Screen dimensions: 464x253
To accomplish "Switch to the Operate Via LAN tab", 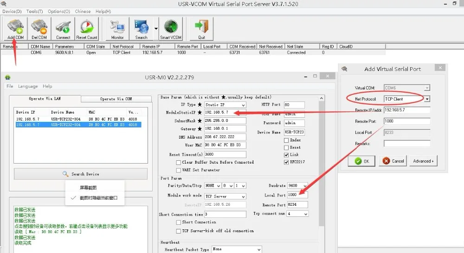I will tap(45, 98).
